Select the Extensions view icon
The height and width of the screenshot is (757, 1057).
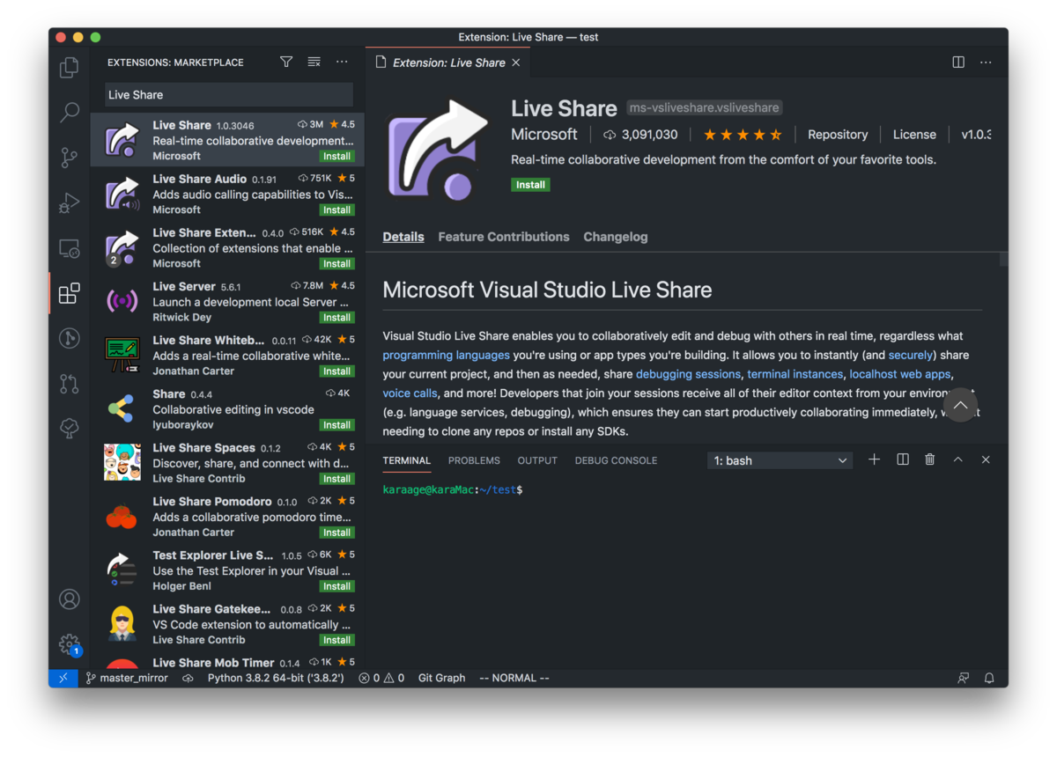point(69,293)
